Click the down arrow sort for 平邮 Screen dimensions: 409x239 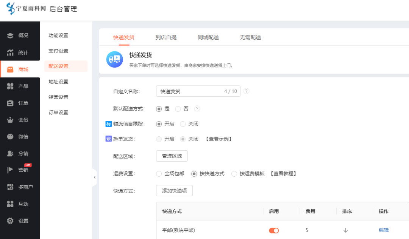click(x=346, y=230)
